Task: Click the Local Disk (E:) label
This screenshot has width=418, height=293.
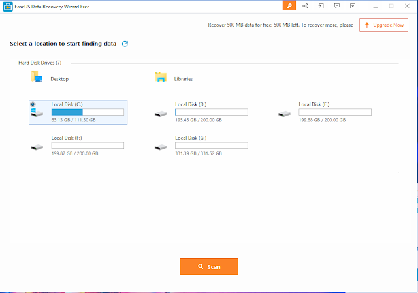Action: point(314,104)
